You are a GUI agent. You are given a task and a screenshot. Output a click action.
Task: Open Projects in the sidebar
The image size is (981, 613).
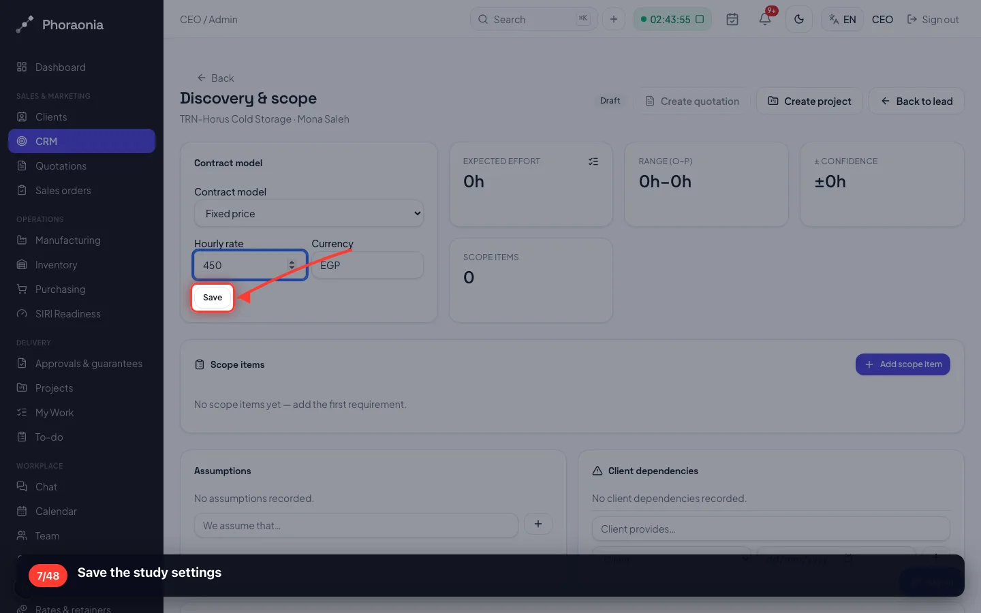point(82,388)
